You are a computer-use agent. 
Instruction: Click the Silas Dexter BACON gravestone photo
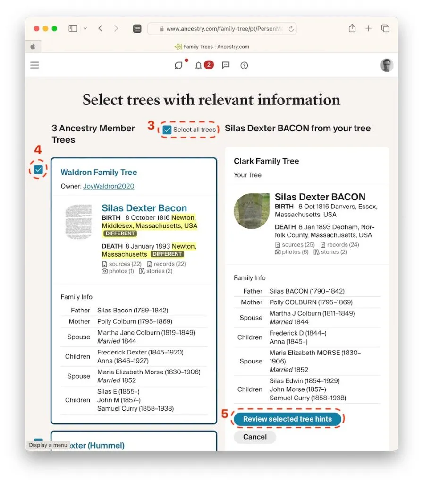(252, 211)
